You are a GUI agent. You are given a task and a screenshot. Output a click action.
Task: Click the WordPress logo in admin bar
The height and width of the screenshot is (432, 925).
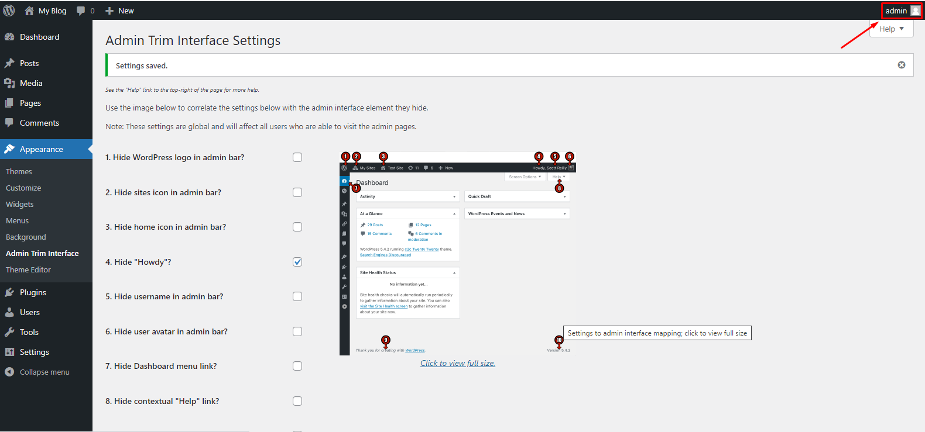click(9, 11)
